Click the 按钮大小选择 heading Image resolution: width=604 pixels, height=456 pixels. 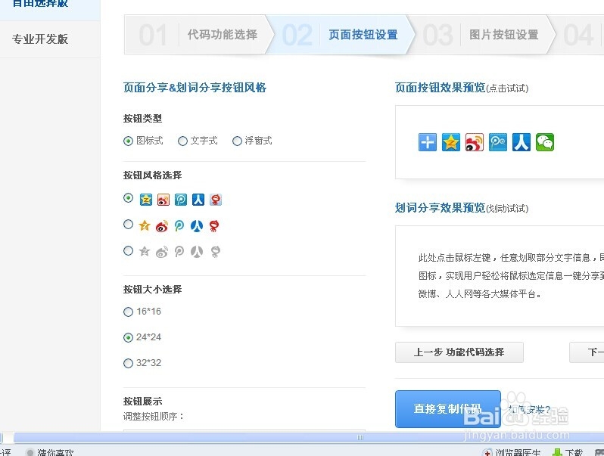[x=152, y=290]
